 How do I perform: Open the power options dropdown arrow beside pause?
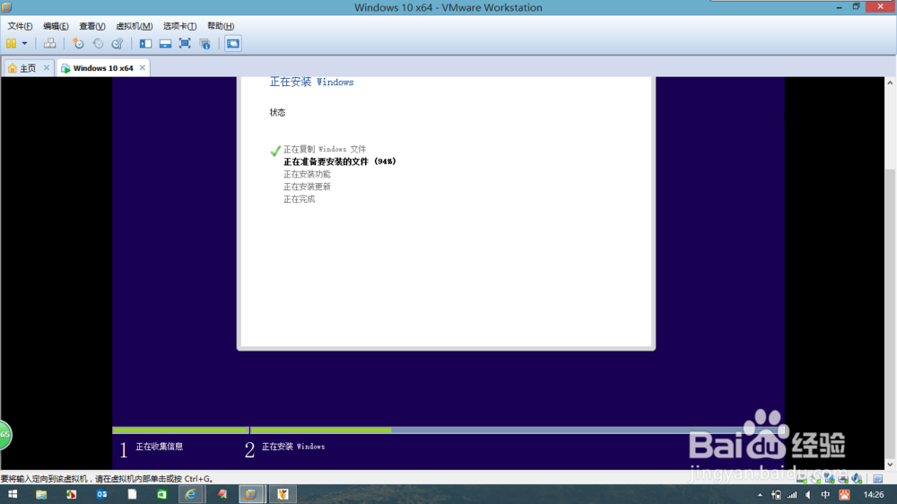[24, 43]
